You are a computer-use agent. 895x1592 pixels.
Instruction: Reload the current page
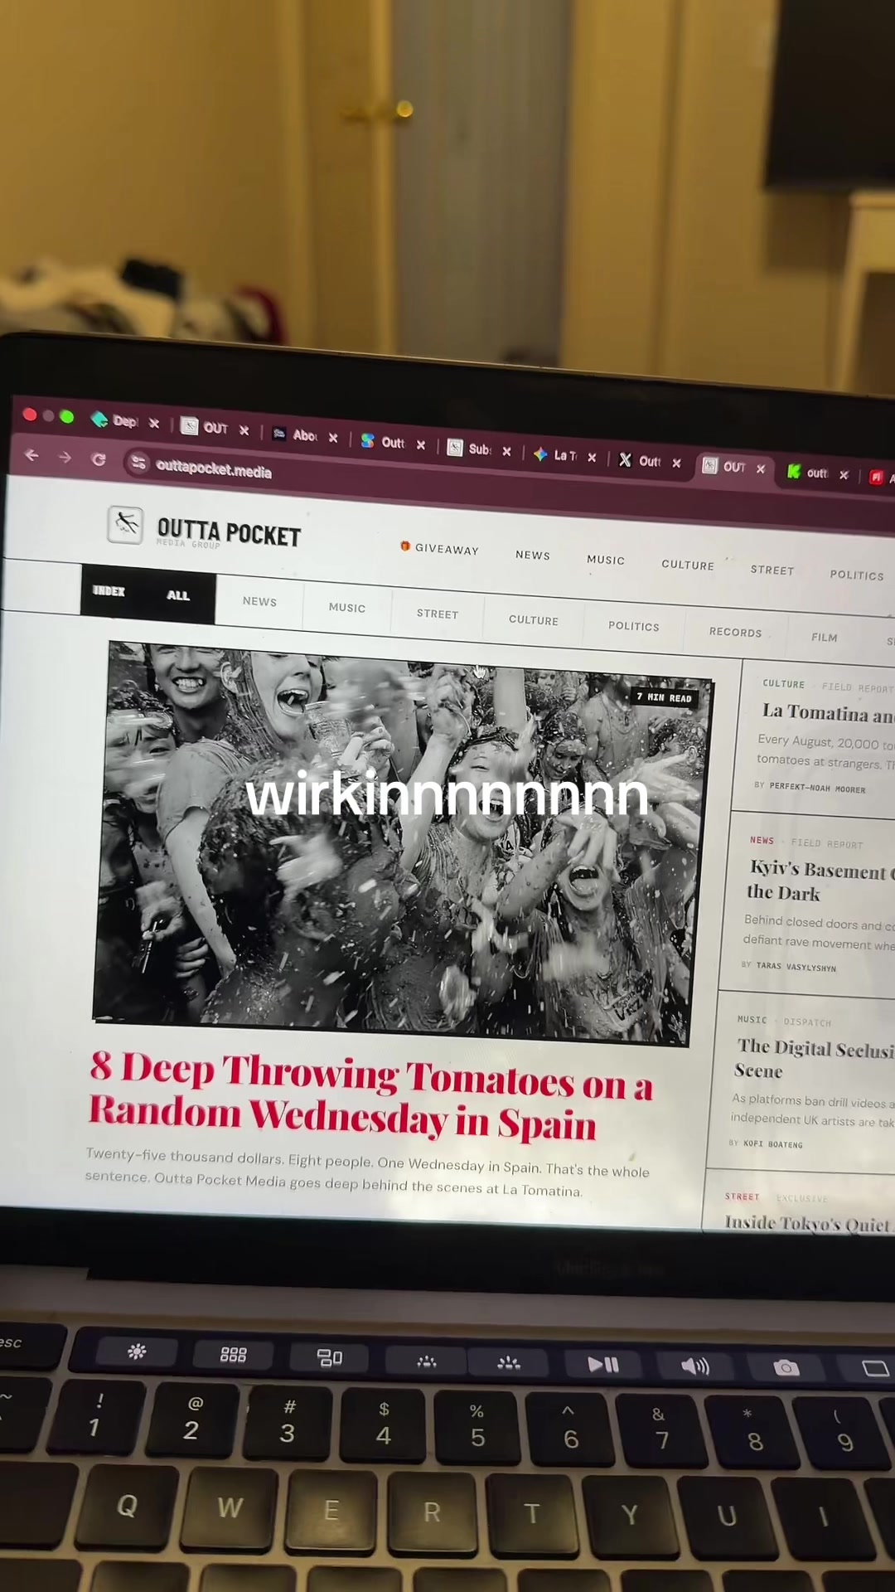(99, 459)
